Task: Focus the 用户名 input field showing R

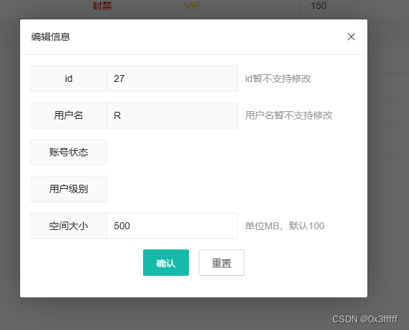Action: 172,115
